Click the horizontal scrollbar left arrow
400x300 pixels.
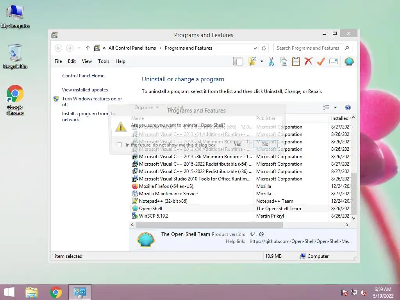pos(132,225)
